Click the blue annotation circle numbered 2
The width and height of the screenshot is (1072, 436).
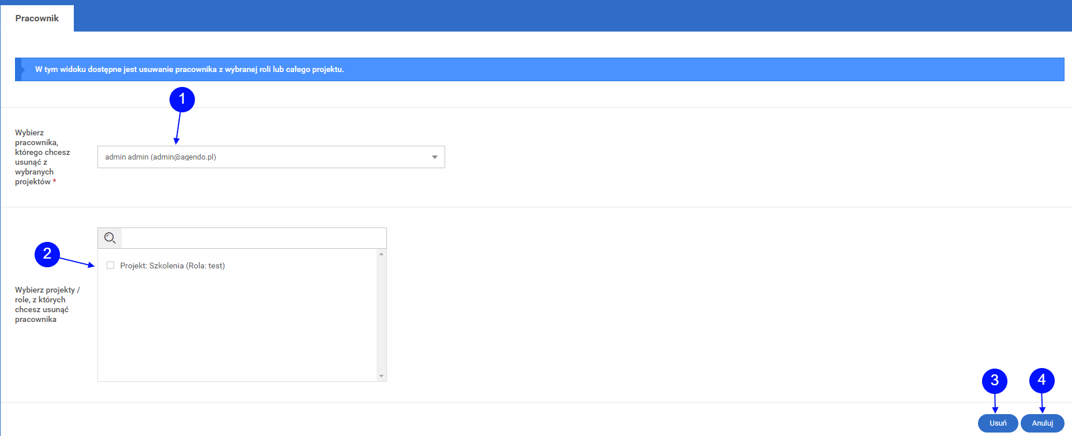[x=47, y=254]
